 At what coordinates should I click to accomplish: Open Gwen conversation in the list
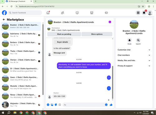tap(21, 78)
